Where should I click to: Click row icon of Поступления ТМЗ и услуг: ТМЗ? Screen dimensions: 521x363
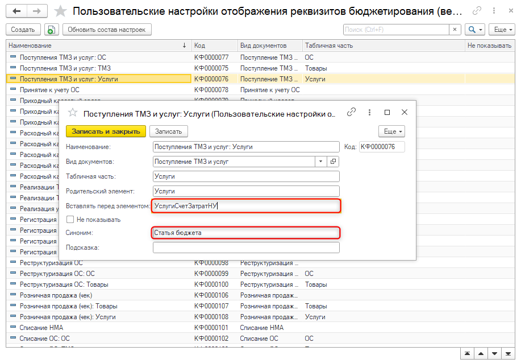pos(13,68)
